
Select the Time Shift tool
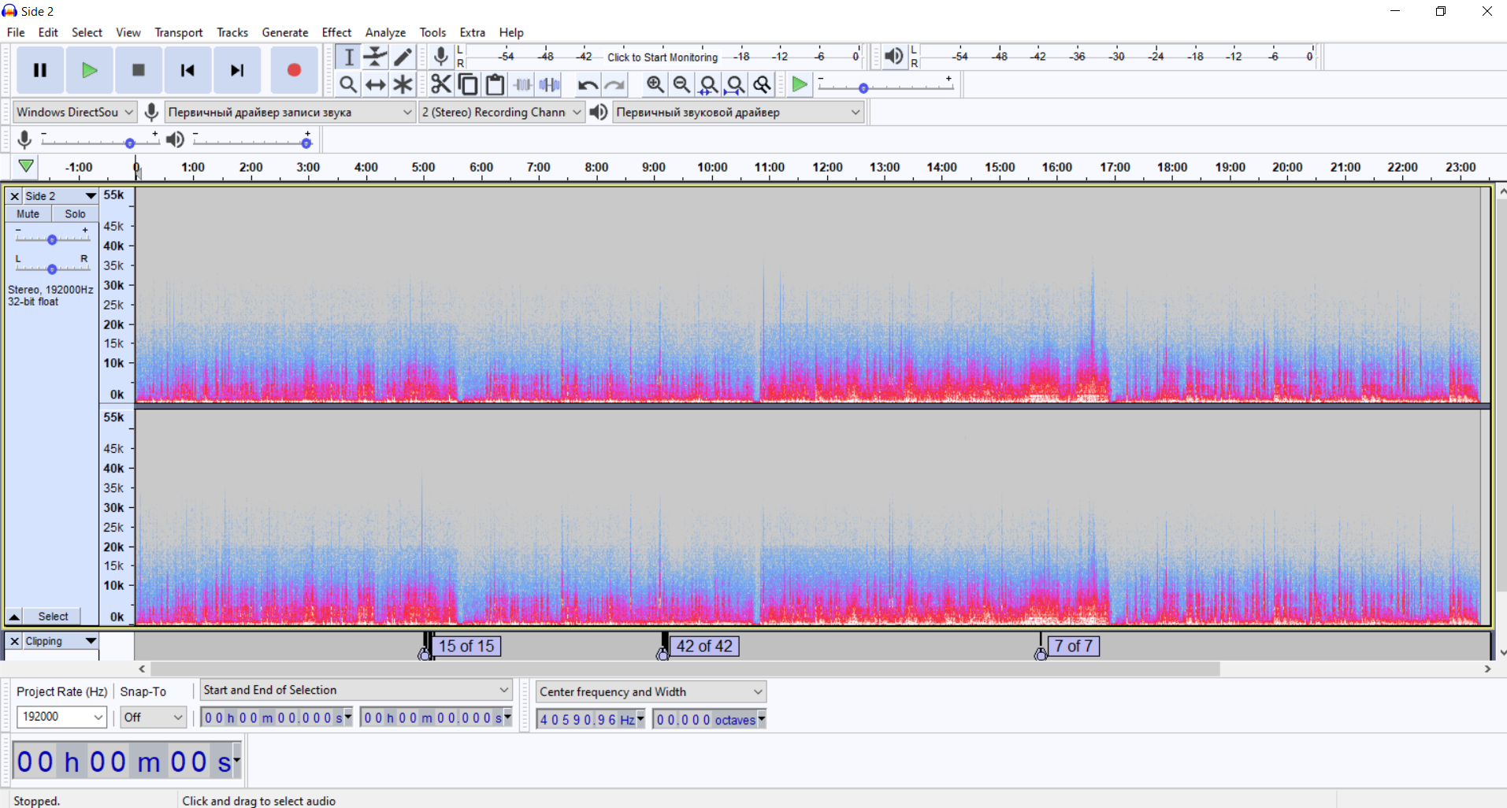pyautogui.click(x=376, y=84)
